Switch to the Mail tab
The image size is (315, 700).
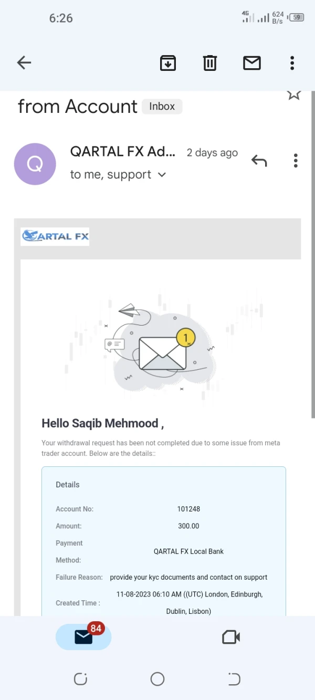[x=83, y=636]
